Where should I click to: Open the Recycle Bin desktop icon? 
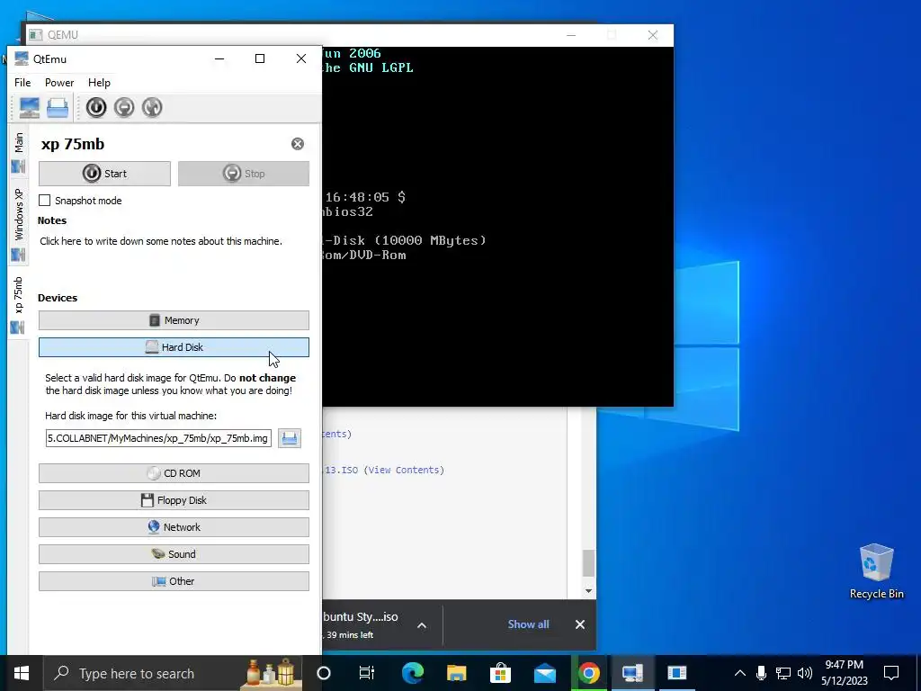pyautogui.click(x=876, y=571)
